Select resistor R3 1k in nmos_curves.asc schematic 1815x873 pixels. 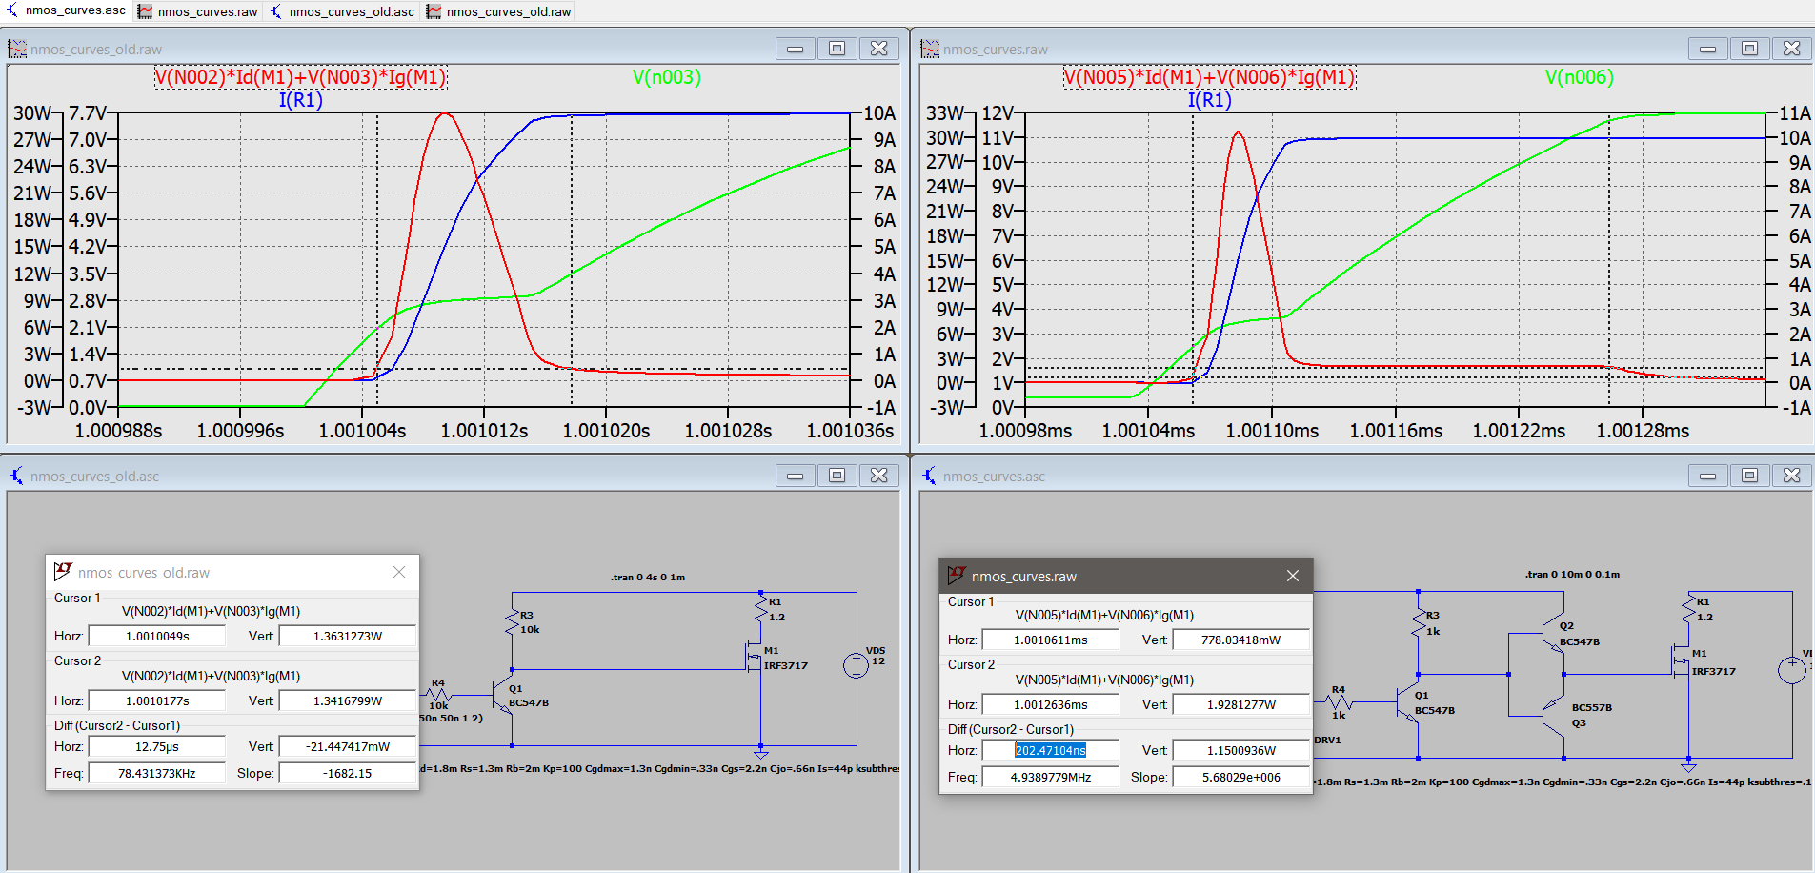(x=1419, y=622)
